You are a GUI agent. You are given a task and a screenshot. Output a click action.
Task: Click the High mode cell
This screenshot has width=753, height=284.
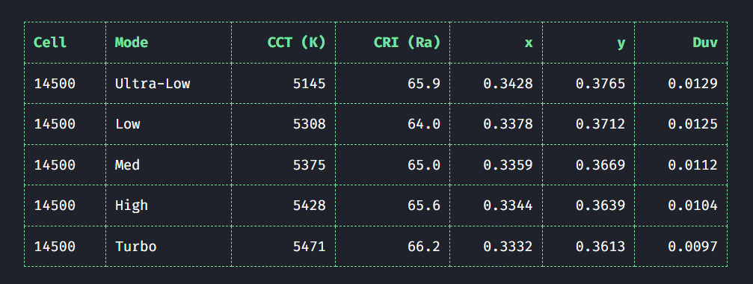click(132, 206)
